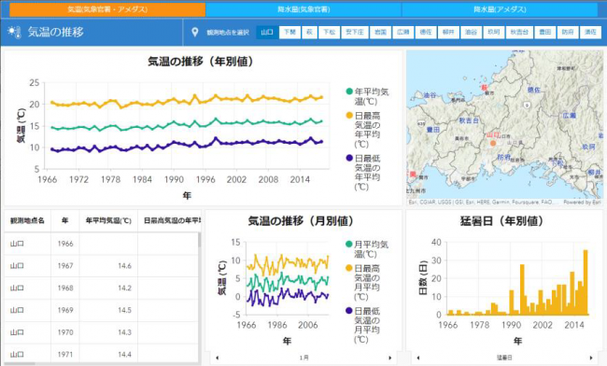607x366 pixels.
Task: Click the left arrow under the 猛暑日 chart
Action: click(x=418, y=358)
